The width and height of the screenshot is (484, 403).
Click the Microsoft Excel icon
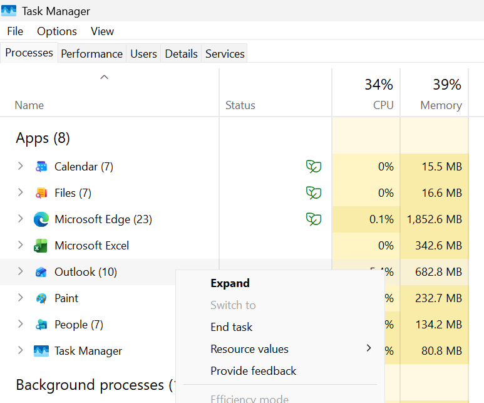point(41,246)
